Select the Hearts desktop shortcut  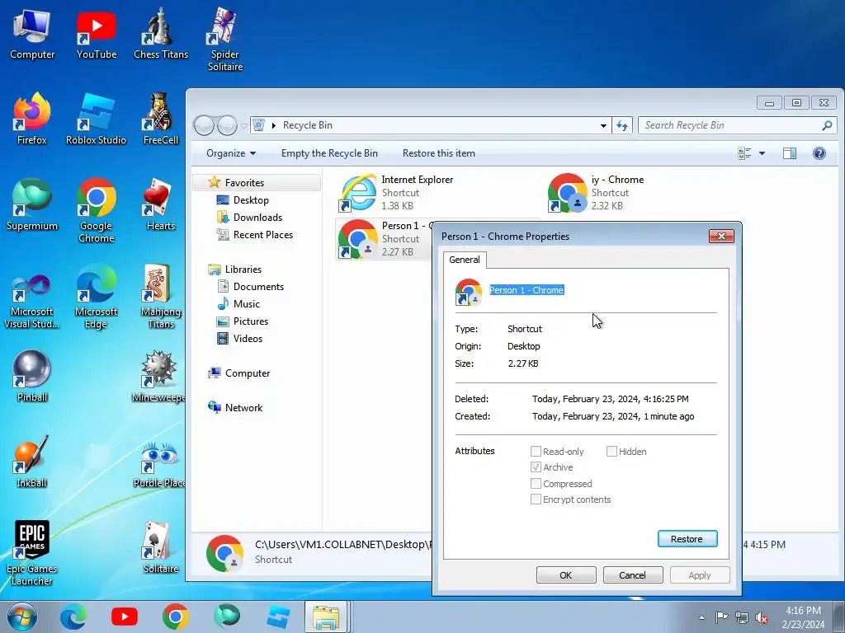[x=161, y=205]
